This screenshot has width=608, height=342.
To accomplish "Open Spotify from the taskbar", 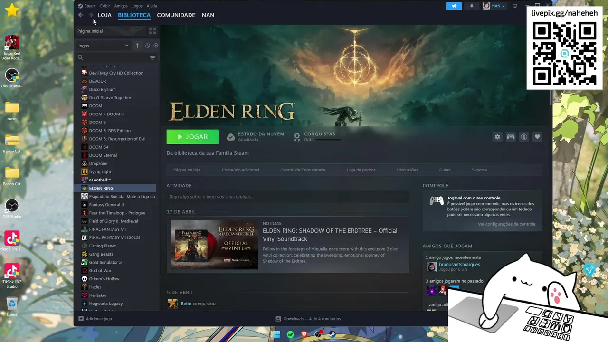I will point(290,334).
